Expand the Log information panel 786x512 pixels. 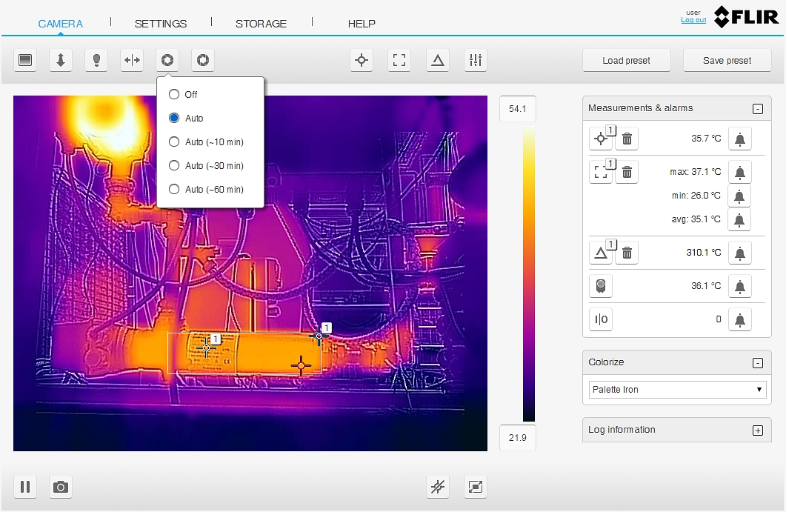(x=757, y=430)
